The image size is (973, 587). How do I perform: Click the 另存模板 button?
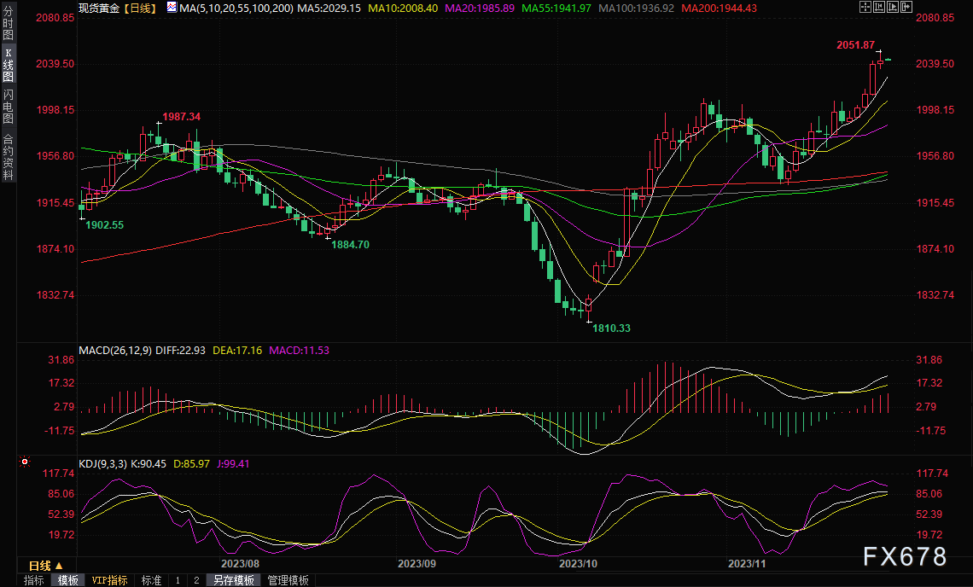tap(233, 580)
